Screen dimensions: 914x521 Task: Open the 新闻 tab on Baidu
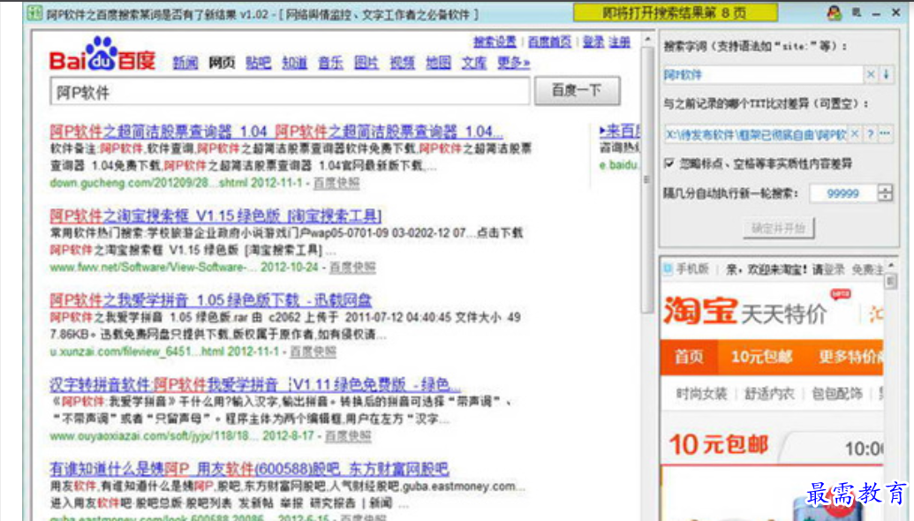pyautogui.click(x=185, y=63)
